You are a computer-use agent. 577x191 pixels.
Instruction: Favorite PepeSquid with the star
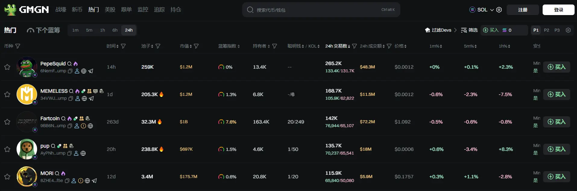[7, 67]
